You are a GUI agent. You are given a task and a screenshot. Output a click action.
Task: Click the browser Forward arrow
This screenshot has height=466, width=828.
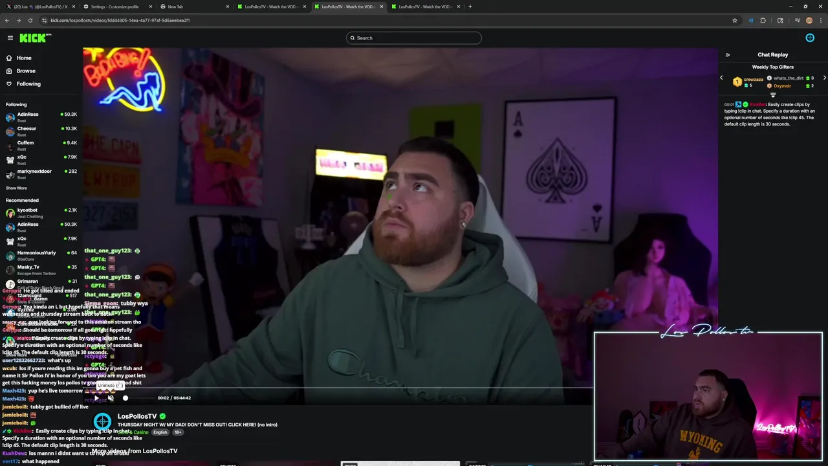(x=18, y=20)
